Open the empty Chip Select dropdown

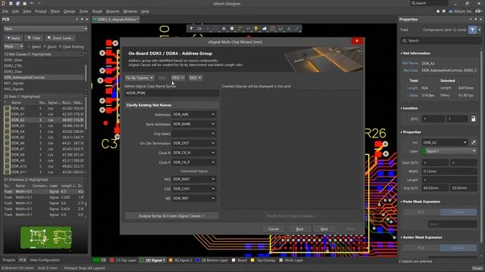[x=194, y=134]
